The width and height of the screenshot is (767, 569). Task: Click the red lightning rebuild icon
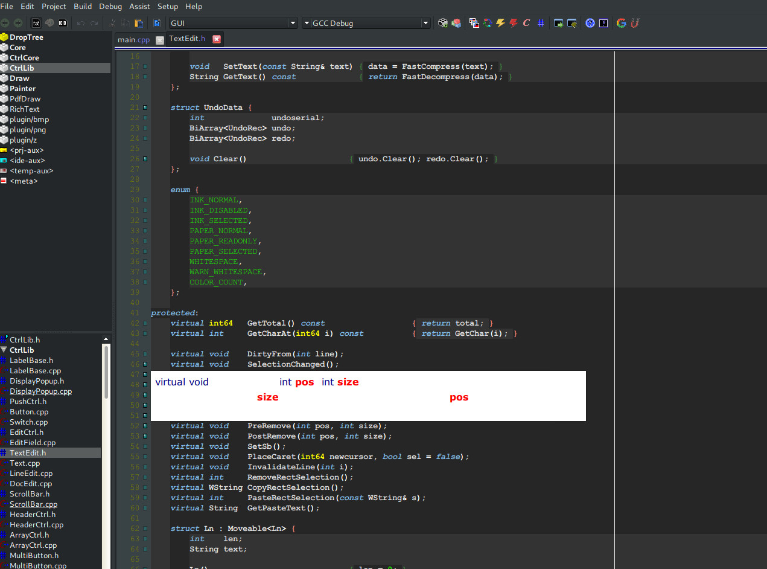(x=514, y=23)
